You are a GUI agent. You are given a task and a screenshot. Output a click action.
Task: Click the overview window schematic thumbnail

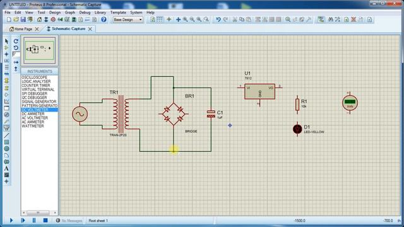[39, 50]
